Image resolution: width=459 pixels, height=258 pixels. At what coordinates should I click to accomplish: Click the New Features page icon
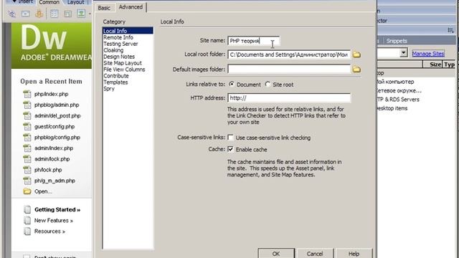27,220
